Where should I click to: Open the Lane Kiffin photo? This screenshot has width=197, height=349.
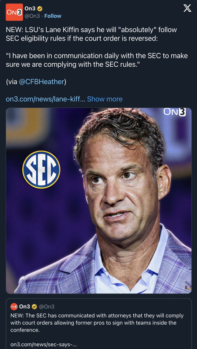[x=98, y=201]
